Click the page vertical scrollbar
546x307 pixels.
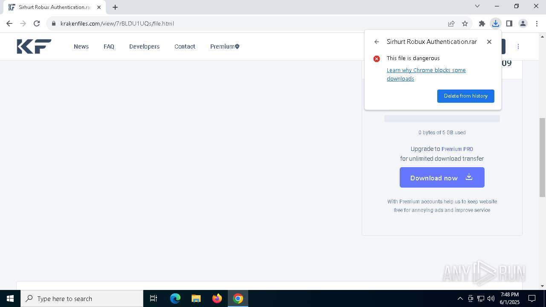(x=543, y=158)
